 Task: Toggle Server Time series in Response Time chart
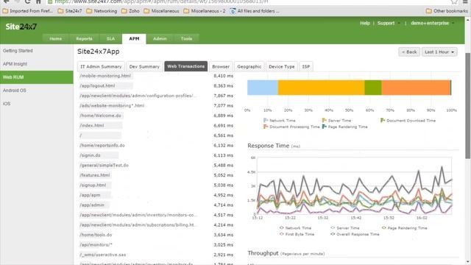point(345,228)
